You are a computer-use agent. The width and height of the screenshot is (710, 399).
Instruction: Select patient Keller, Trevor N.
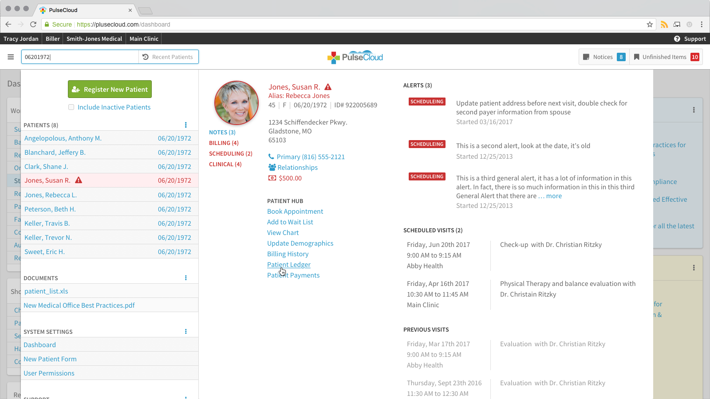pos(110,238)
